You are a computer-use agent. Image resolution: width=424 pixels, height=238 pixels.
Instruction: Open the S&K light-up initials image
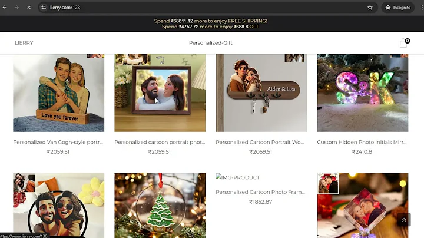[363, 92]
